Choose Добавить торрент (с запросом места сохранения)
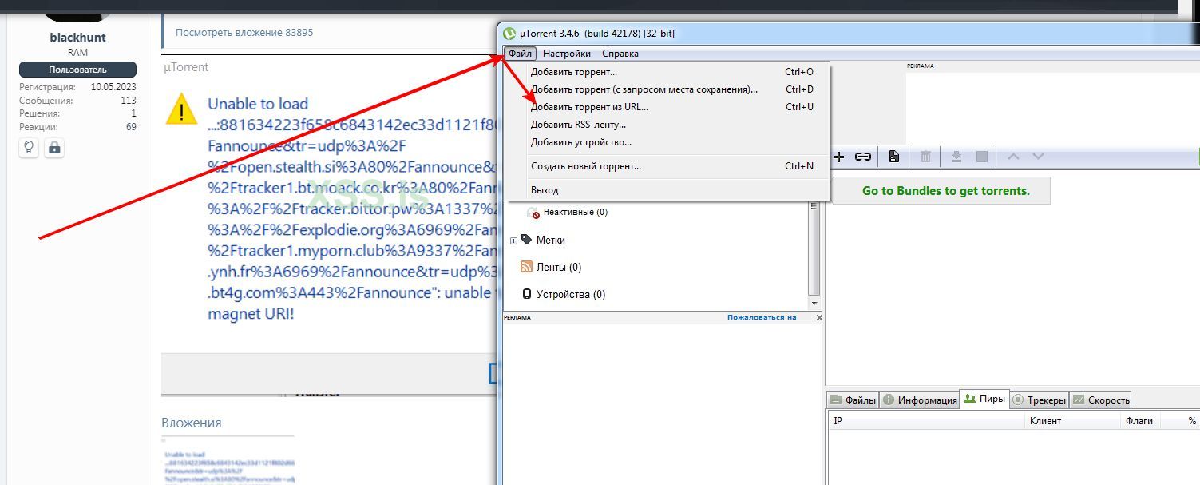 click(667, 89)
